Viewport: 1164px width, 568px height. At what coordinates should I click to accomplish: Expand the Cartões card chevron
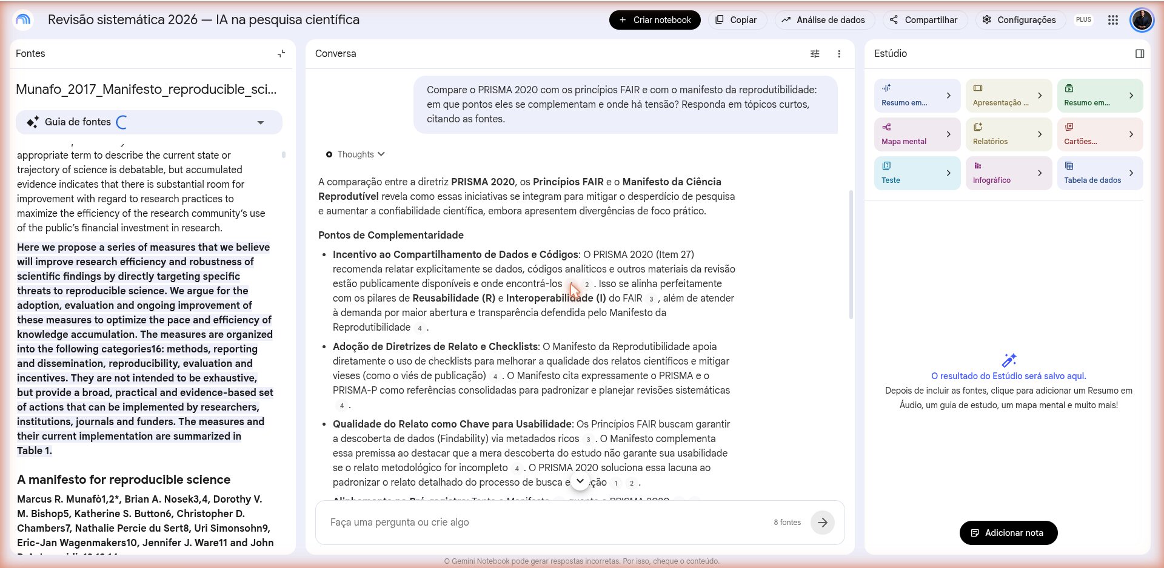(x=1131, y=134)
